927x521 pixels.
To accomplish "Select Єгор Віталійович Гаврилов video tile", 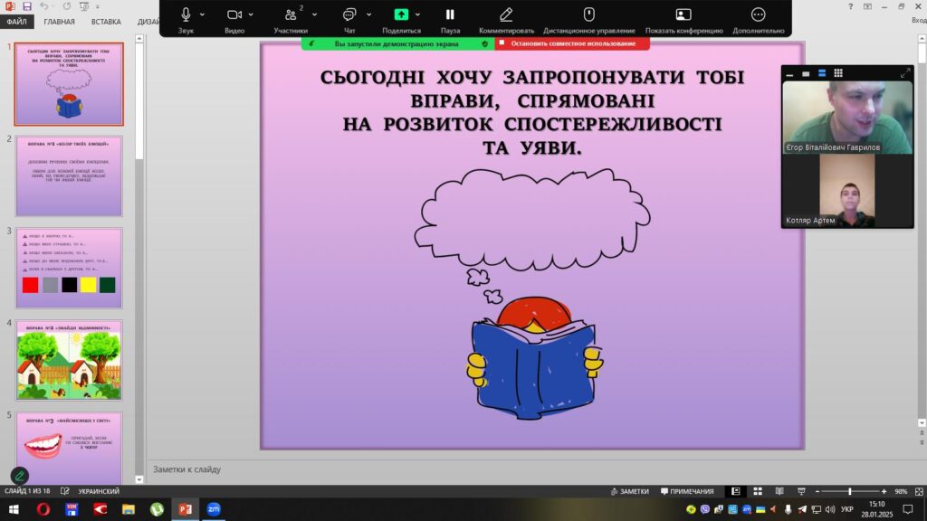I will [847, 117].
